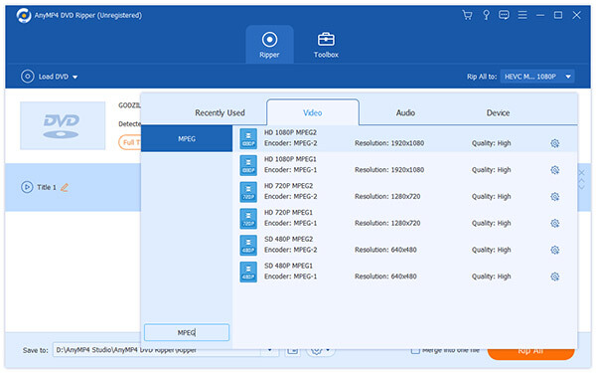
Task: Edit Title 1 name with pencil icon
Action: pos(65,187)
